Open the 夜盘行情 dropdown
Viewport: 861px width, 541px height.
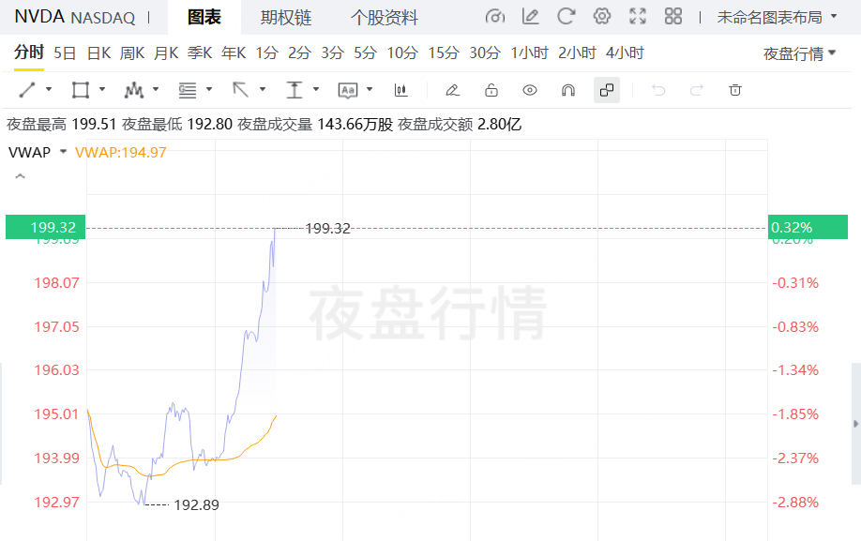coord(799,53)
